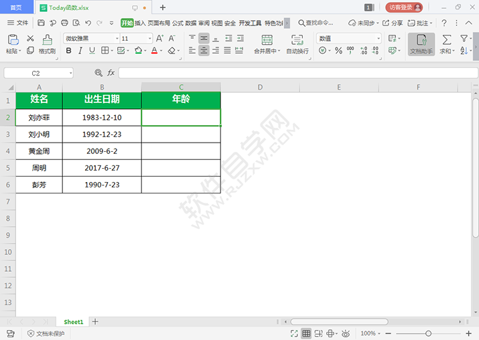Open the font size dropdown
The height and width of the screenshot is (340, 479).
[149, 38]
